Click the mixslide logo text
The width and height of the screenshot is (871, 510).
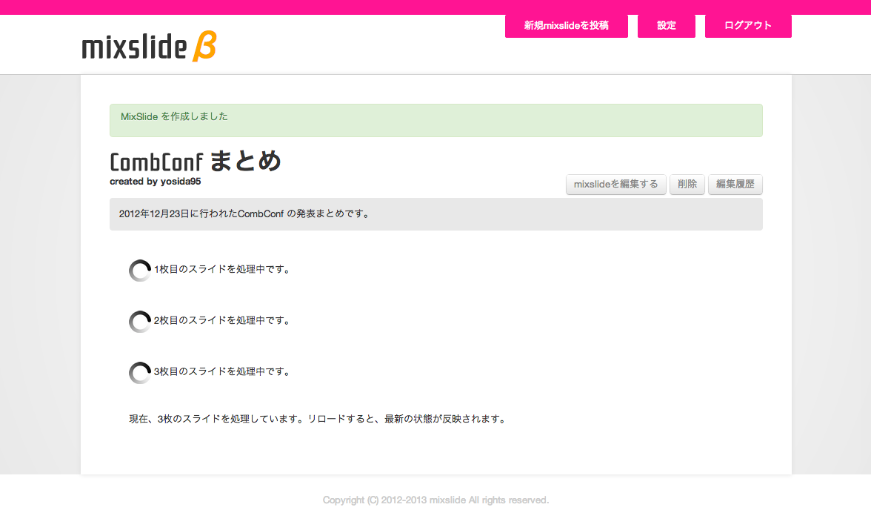pos(134,47)
